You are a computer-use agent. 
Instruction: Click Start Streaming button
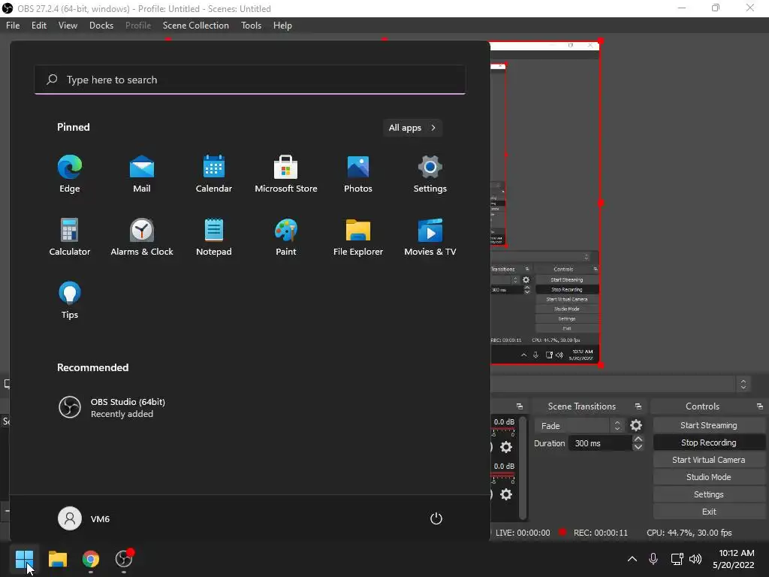709,425
